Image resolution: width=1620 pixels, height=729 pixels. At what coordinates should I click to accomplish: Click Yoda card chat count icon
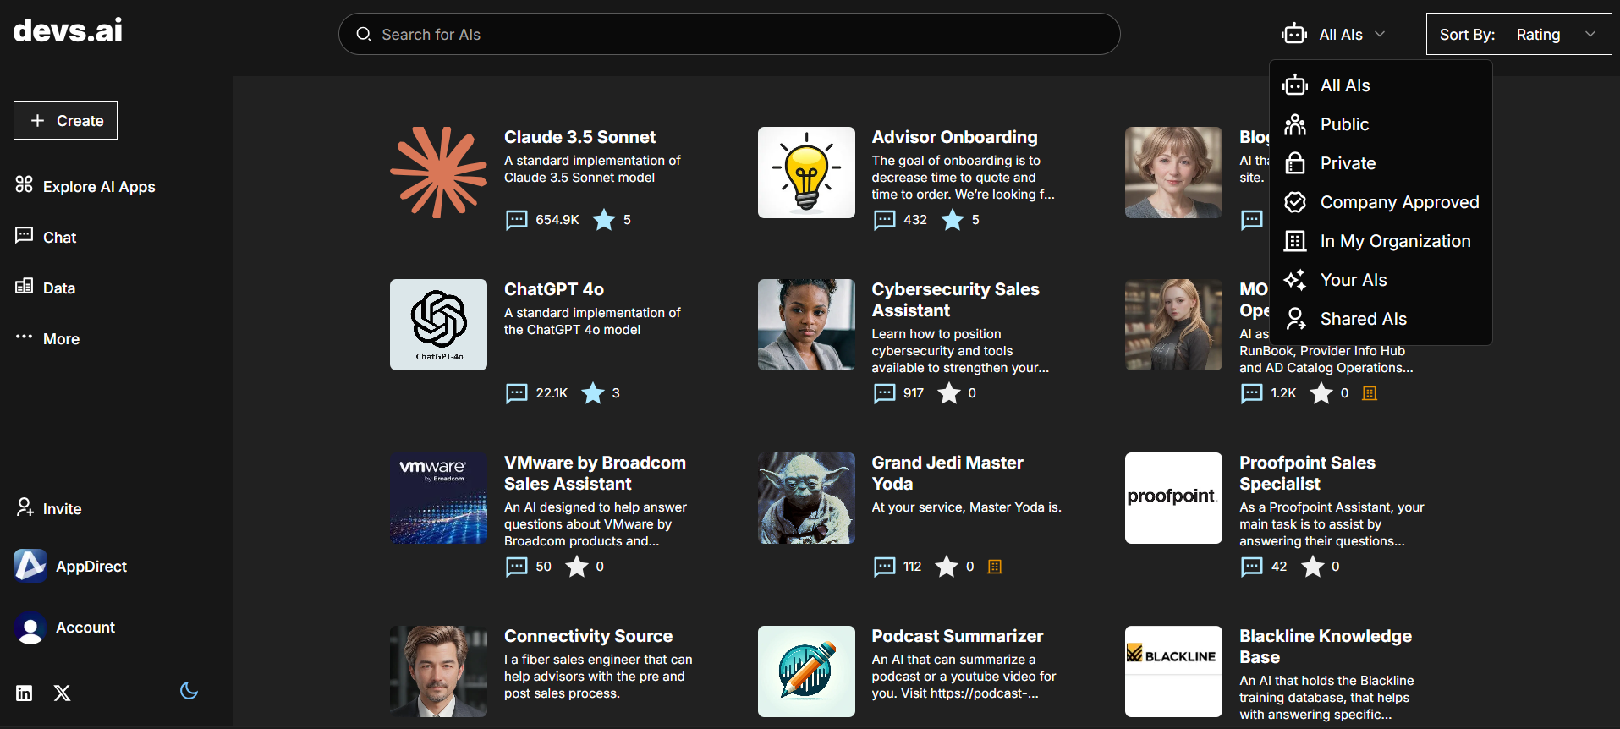884,567
